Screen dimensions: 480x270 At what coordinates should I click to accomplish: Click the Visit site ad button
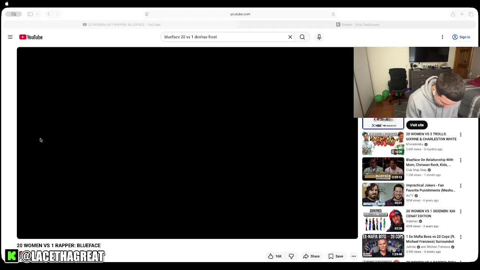[417, 125]
